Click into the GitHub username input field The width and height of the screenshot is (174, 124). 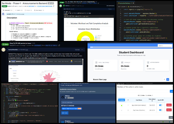(x=85, y=102)
